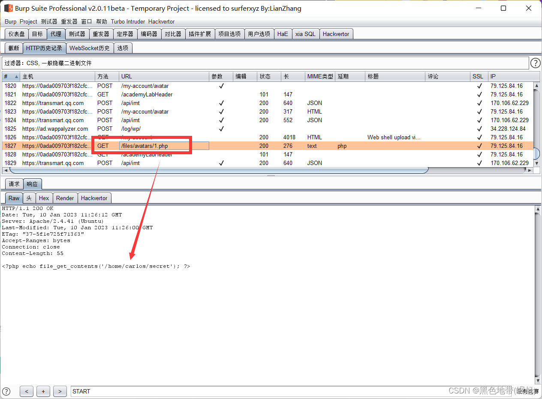Screen dimensions: 542x399
Task: Select the Hackvertor response view tab
Action: click(94, 198)
